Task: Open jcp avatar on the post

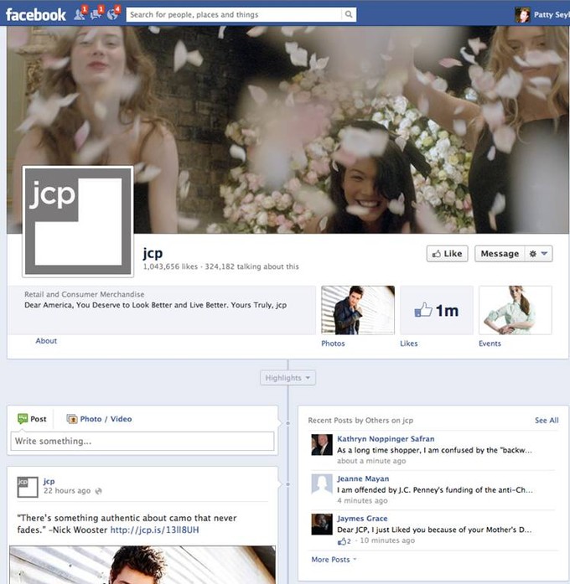Action: [x=28, y=487]
